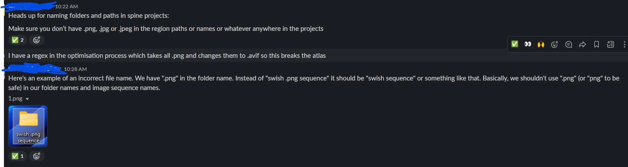Click the 10:22 AM message timestamp

click(67, 6)
